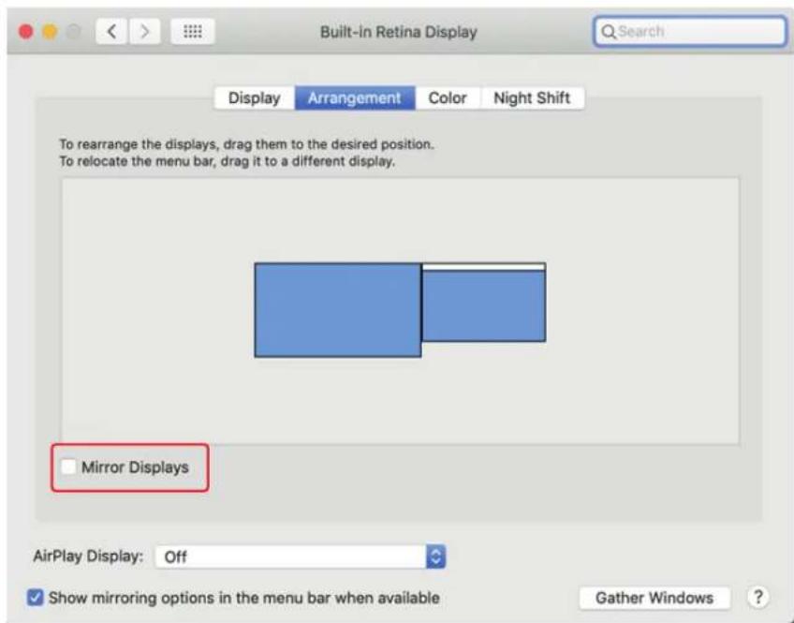This screenshot has height=623, width=794.
Task: Select the smaller right display rectangle
Action: point(483,306)
